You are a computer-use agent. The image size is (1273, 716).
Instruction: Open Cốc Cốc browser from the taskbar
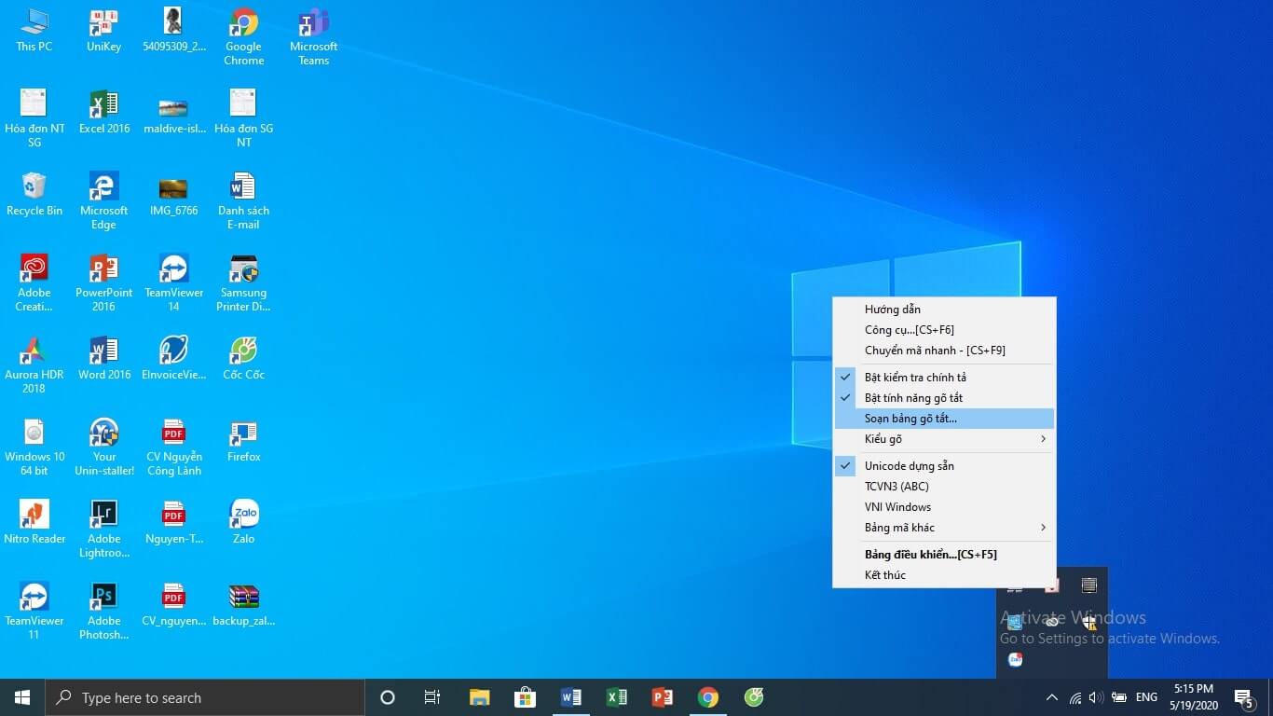click(754, 697)
